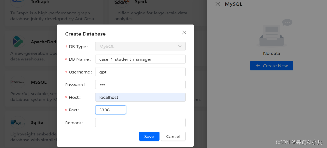Click the ApacheDoris database logo icon
The image size is (327, 148).
pyautogui.click(x=18, y=42)
